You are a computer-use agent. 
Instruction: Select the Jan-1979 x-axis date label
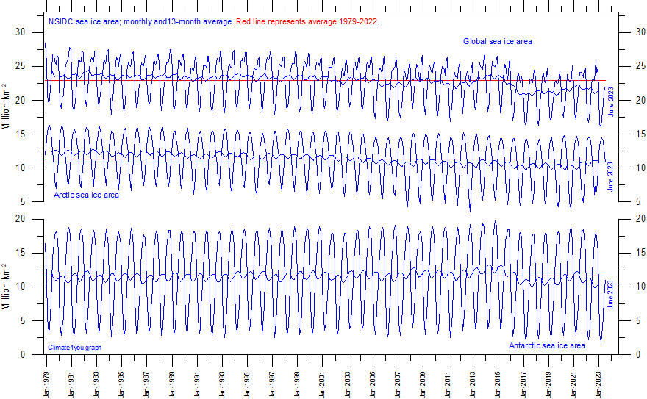click(47, 378)
